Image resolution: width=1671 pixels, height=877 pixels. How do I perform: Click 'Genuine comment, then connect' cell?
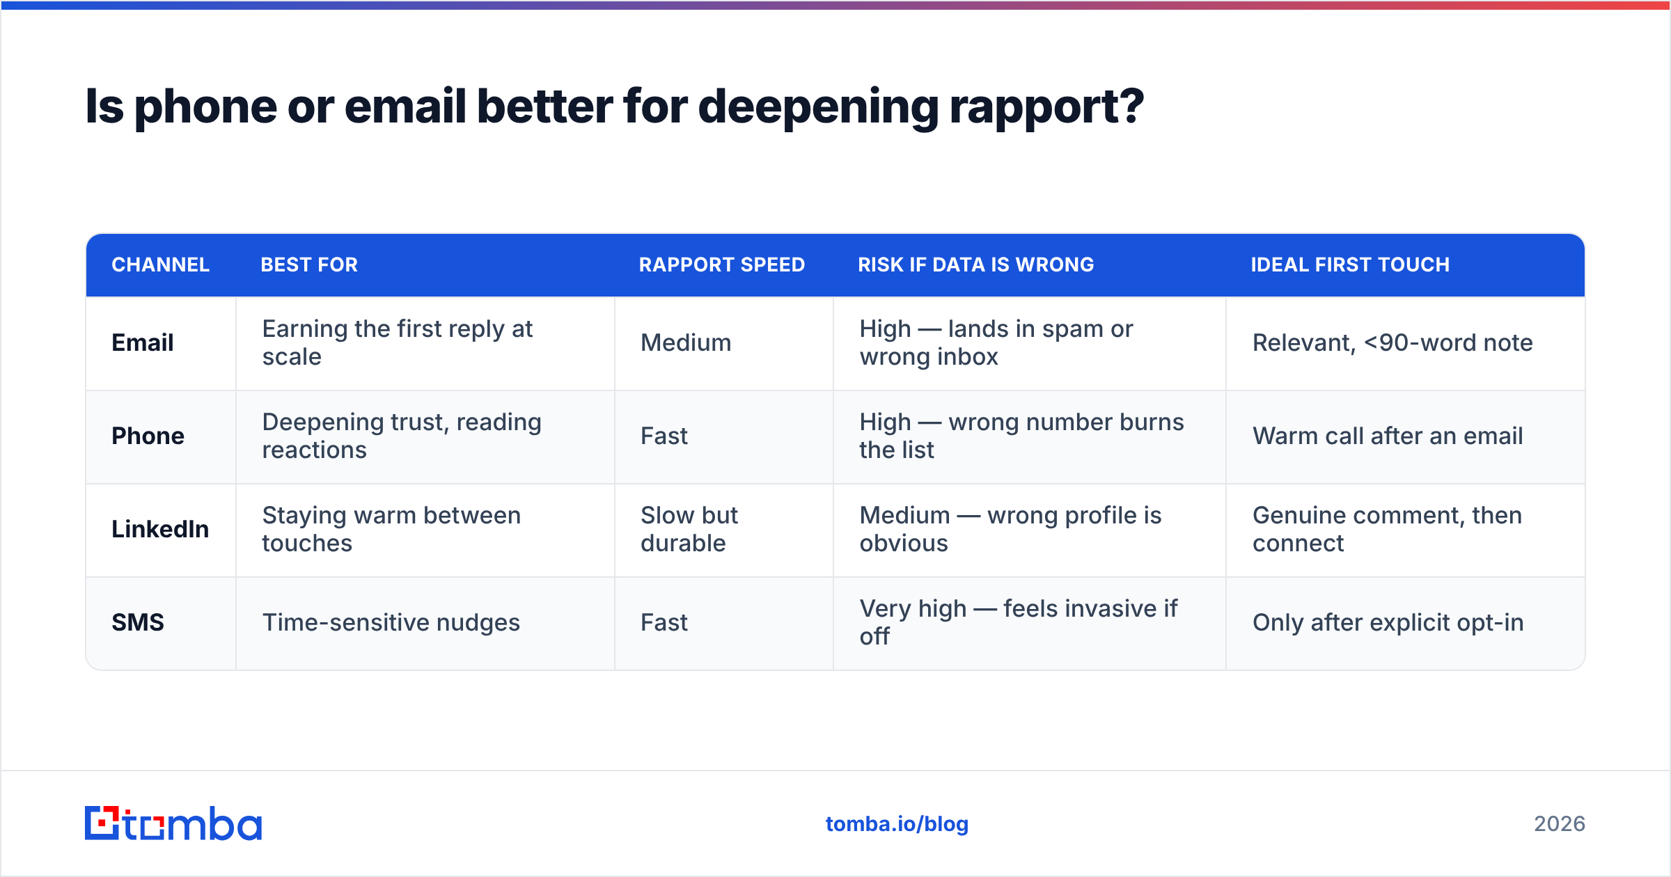(1406, 530)
